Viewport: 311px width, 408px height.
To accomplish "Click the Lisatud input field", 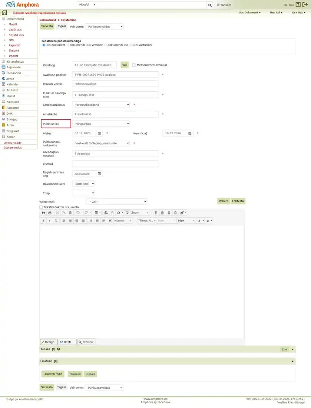I will click(115, 164).
